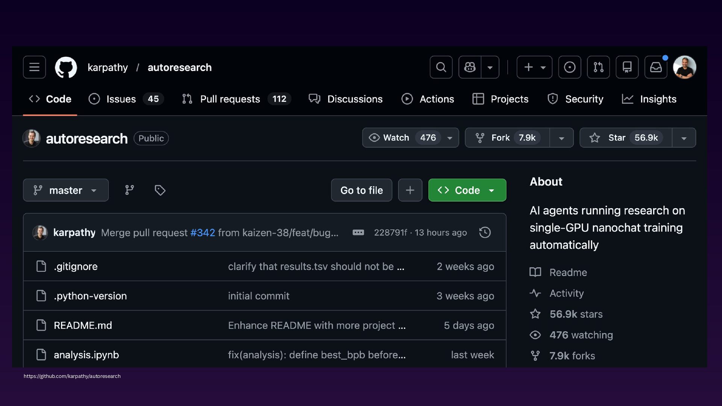The height and width of the screenshot is (406, 722).
Task: Open the search magnifier icon
Action: tap(441, 67)
